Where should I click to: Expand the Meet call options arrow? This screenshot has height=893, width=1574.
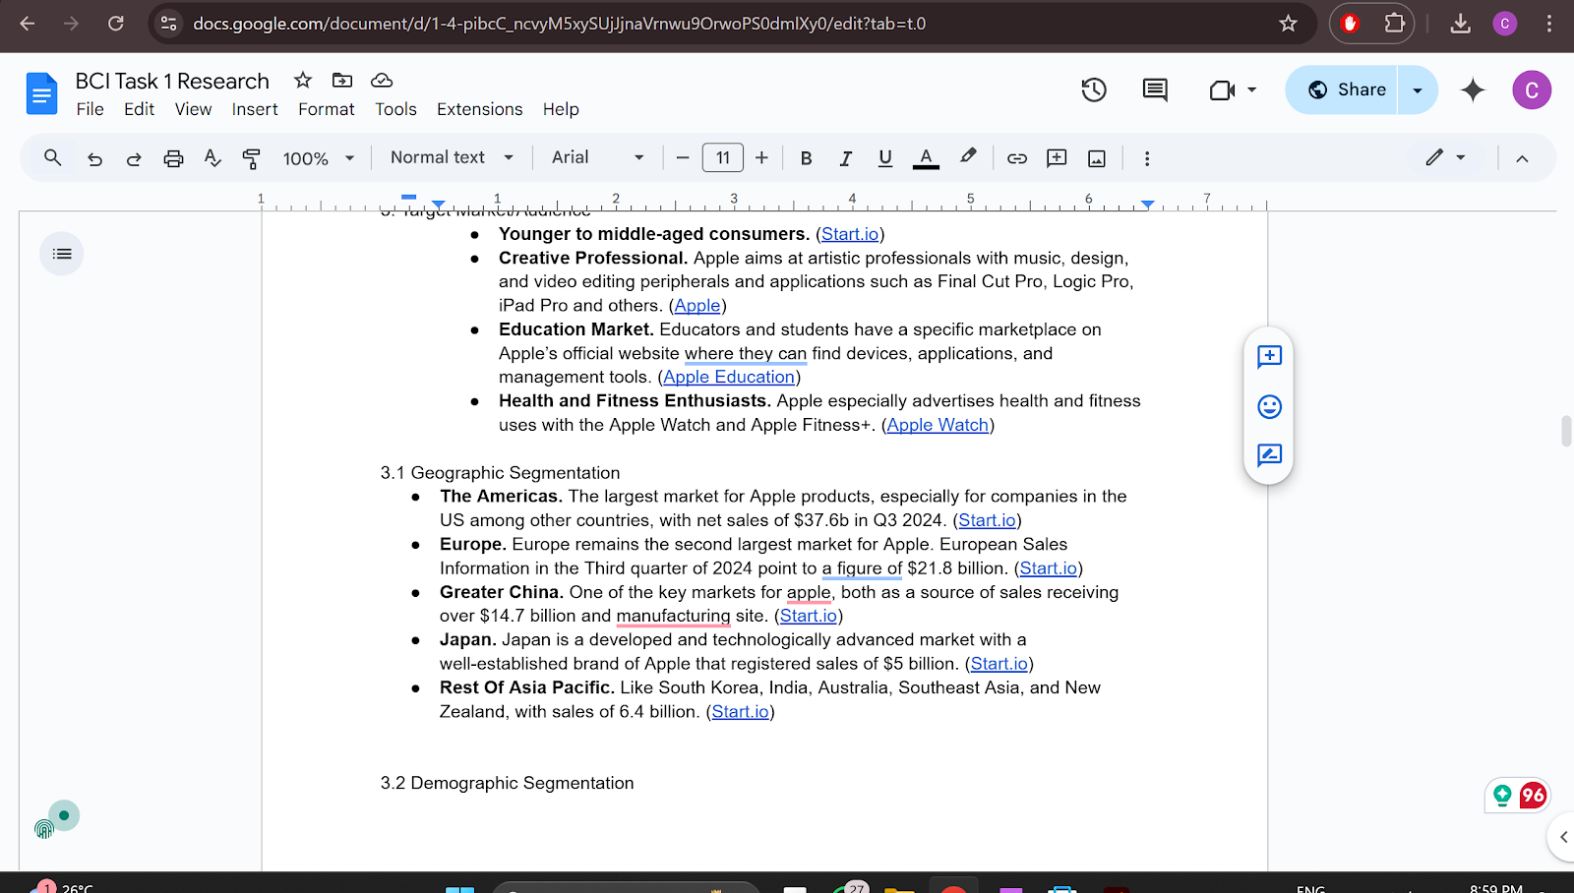coord(1252,89)
